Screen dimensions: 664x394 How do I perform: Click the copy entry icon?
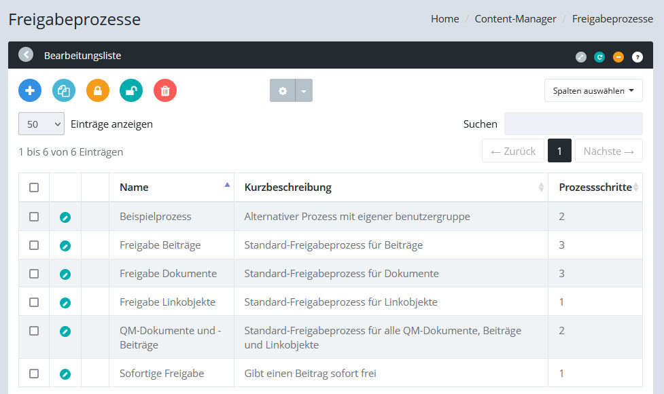[64, 90]
